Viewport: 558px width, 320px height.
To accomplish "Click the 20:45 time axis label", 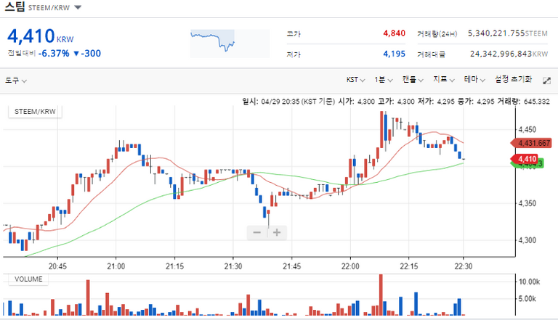I will point(57,266).
